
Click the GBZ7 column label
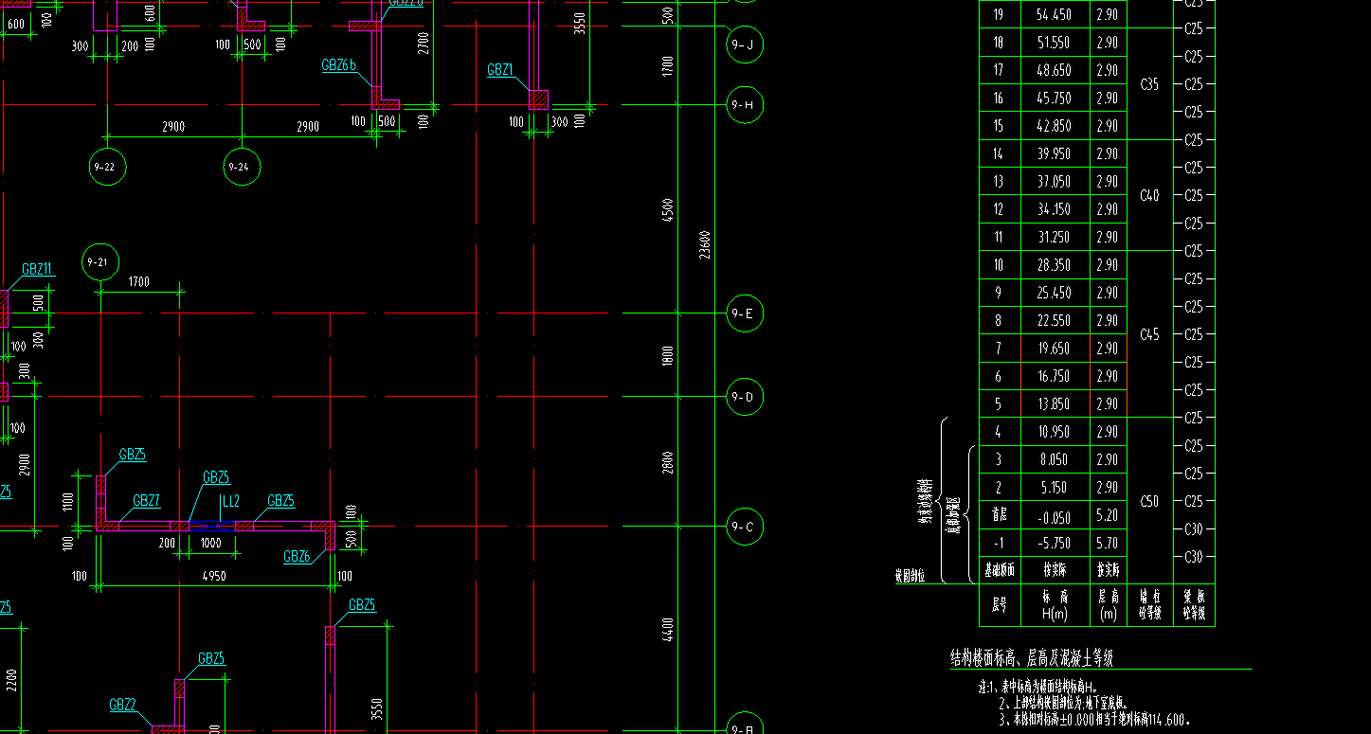(x=146, y=501)
